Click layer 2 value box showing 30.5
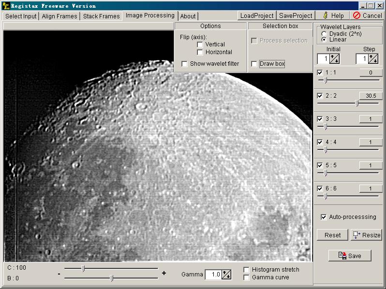This screenshot has width=386, height=289. pos(371,96)
